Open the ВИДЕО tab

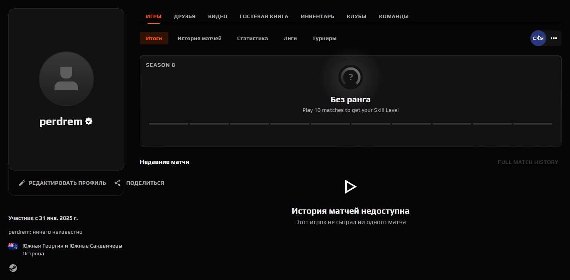coord(218,17)
